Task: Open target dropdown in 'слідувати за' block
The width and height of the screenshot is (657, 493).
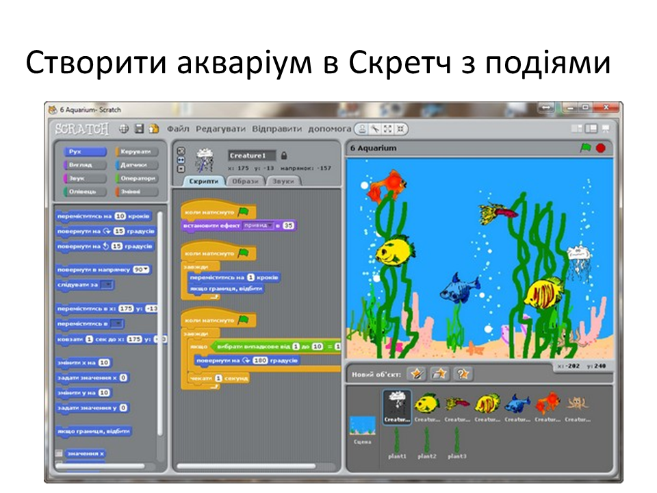Action: [107, 285]
